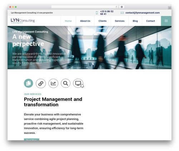Maximize the browser with green button
The height and width of the screenshot is (151, 179).
pyautogui.click(x=16, y=7)
